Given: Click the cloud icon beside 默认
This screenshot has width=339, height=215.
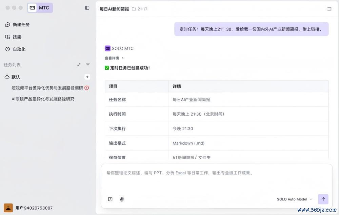Looking at the screenshot, I should [7, 77].
